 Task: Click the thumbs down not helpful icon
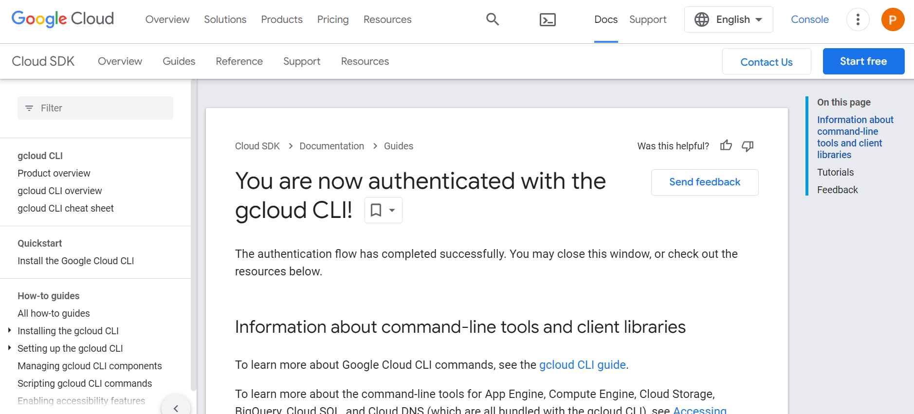(748, 146)
